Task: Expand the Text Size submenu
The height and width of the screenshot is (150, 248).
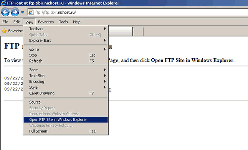Action: point(66,76)
